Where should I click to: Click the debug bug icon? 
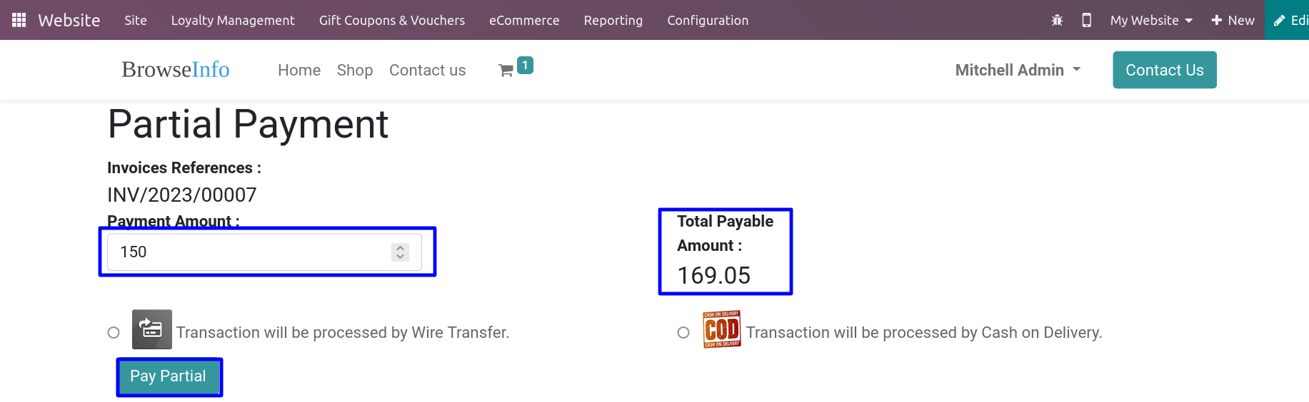coord(1057,20)
